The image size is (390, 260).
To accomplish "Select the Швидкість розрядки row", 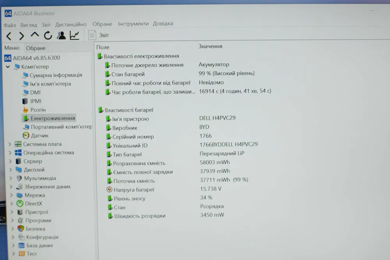I will click(166, 216).
